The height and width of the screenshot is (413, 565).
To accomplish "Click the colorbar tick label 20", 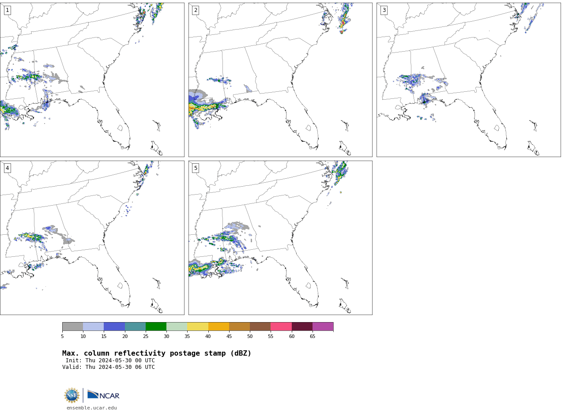I will pos(125,337).
